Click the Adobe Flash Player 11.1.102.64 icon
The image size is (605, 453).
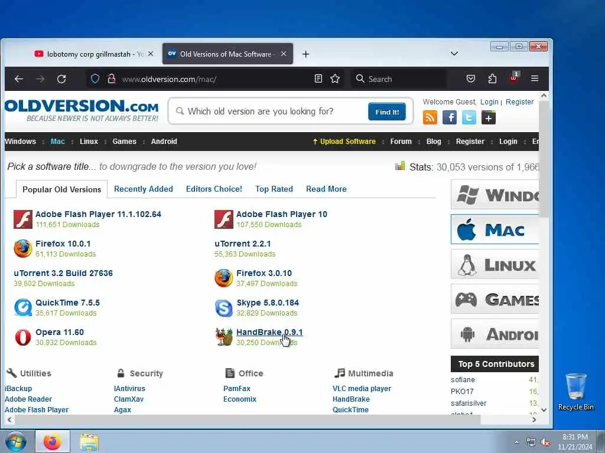[x=23, y=219]
